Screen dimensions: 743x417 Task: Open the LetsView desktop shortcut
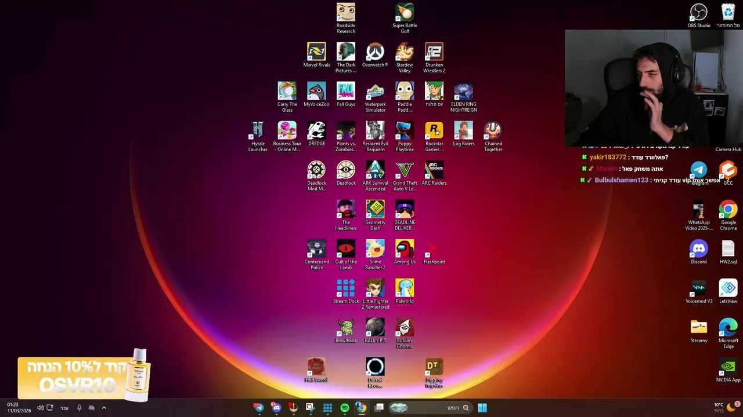(x=728, y=291)
